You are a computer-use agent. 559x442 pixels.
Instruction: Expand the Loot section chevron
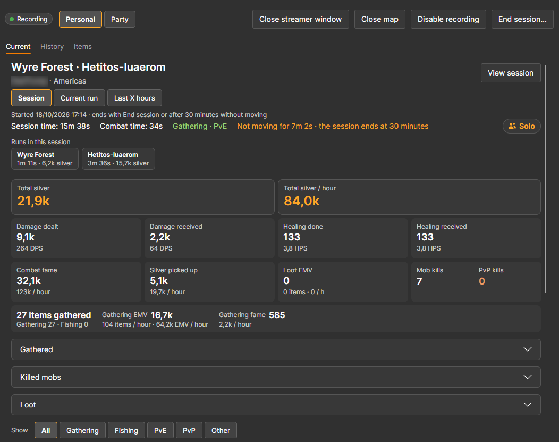pyautogui.click(x=527, y=405)
